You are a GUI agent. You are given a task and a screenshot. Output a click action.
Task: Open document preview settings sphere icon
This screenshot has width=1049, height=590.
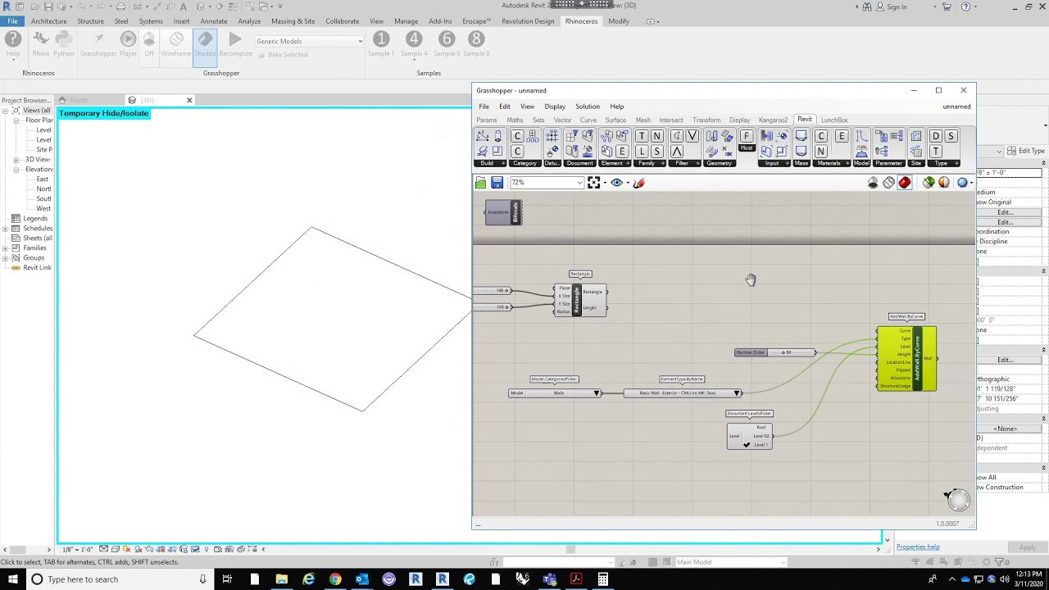[x=944, y=183]
